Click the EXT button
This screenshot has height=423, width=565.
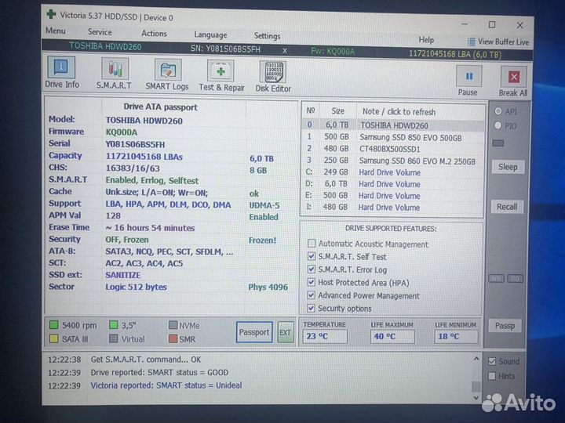click(x=286, y=333)
